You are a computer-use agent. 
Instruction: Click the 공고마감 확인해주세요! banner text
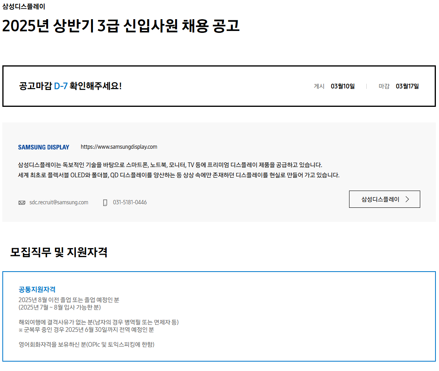(70, 86)
